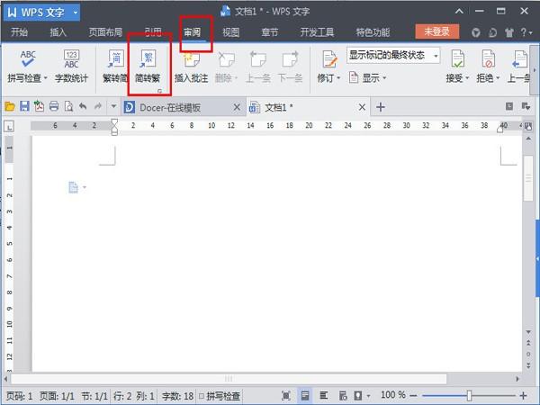540x405 pixels.
Task: Accept change with 接受 icon
Action: pos(458,59)
